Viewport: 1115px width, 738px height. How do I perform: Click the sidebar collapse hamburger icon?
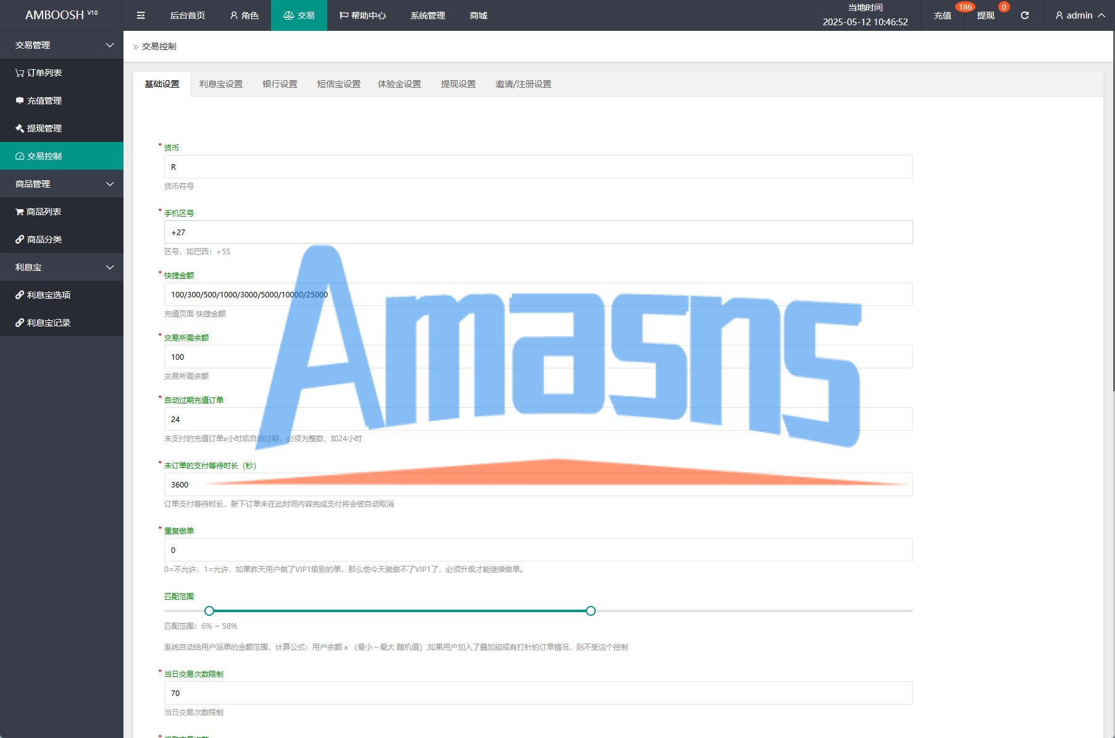141,15
